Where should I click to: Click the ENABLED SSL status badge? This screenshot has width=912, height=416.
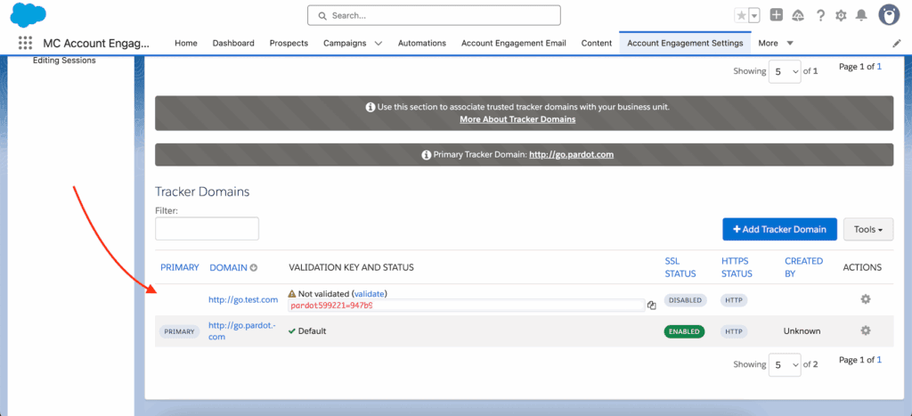tap(684, 331)
